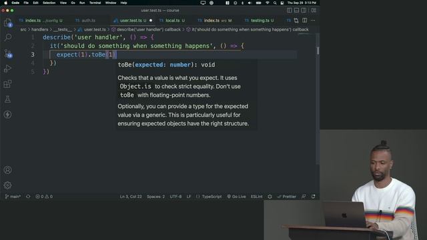Open the Explorer view in activity bar
The image size is (427, 240).
click(x=8, y=23)
